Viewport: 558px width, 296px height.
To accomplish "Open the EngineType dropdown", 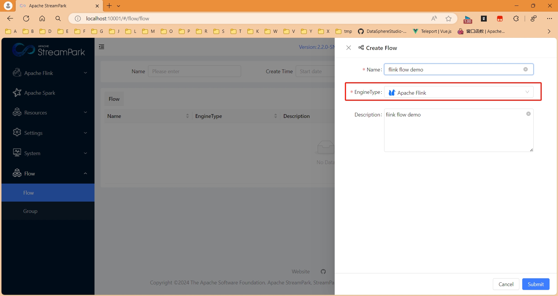I will (459, 92).
